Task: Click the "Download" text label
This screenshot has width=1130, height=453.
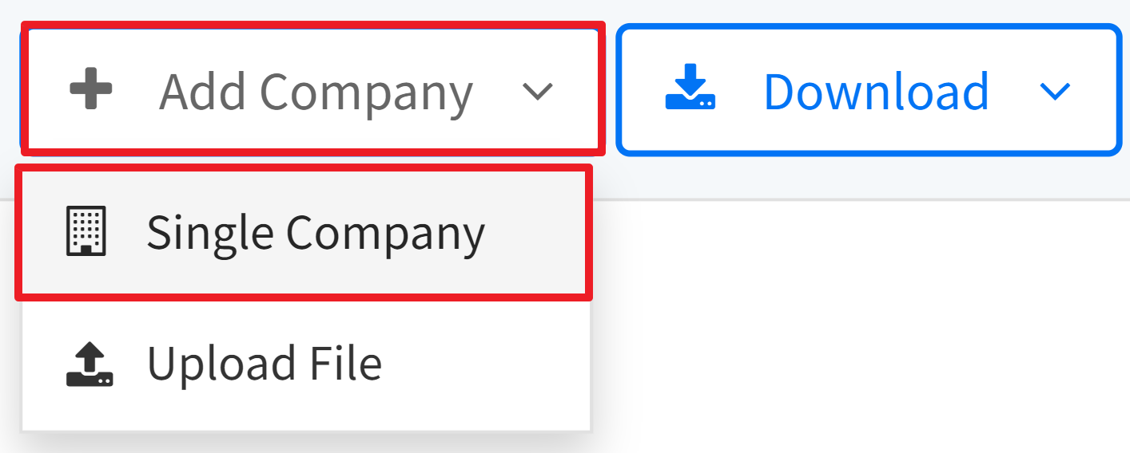Action: (x=876, y=90)
